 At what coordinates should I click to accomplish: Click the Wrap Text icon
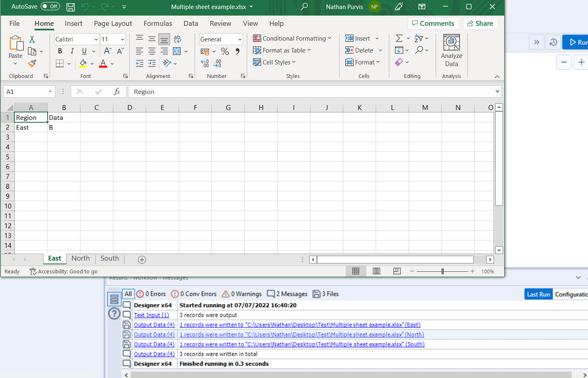(177, 39)
